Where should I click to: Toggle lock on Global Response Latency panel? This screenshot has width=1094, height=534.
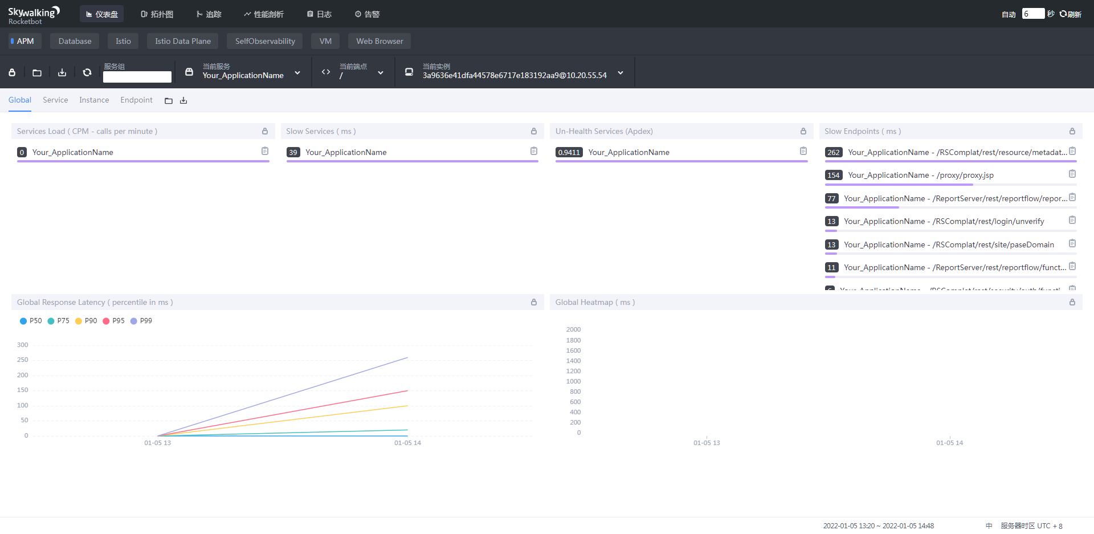[x=534, y=302]
